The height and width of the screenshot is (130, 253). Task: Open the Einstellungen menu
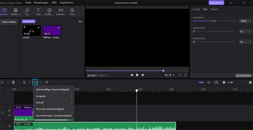coord(41,3)
